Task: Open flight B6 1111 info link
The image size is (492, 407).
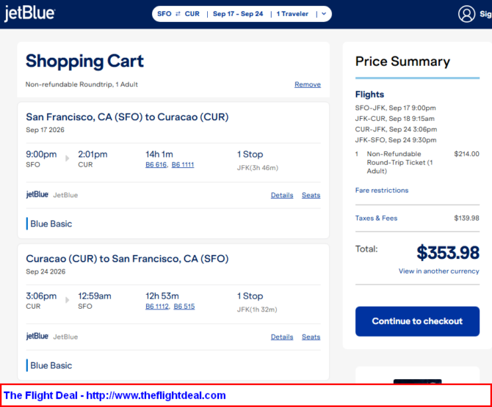Action: [x=183, y=165]
